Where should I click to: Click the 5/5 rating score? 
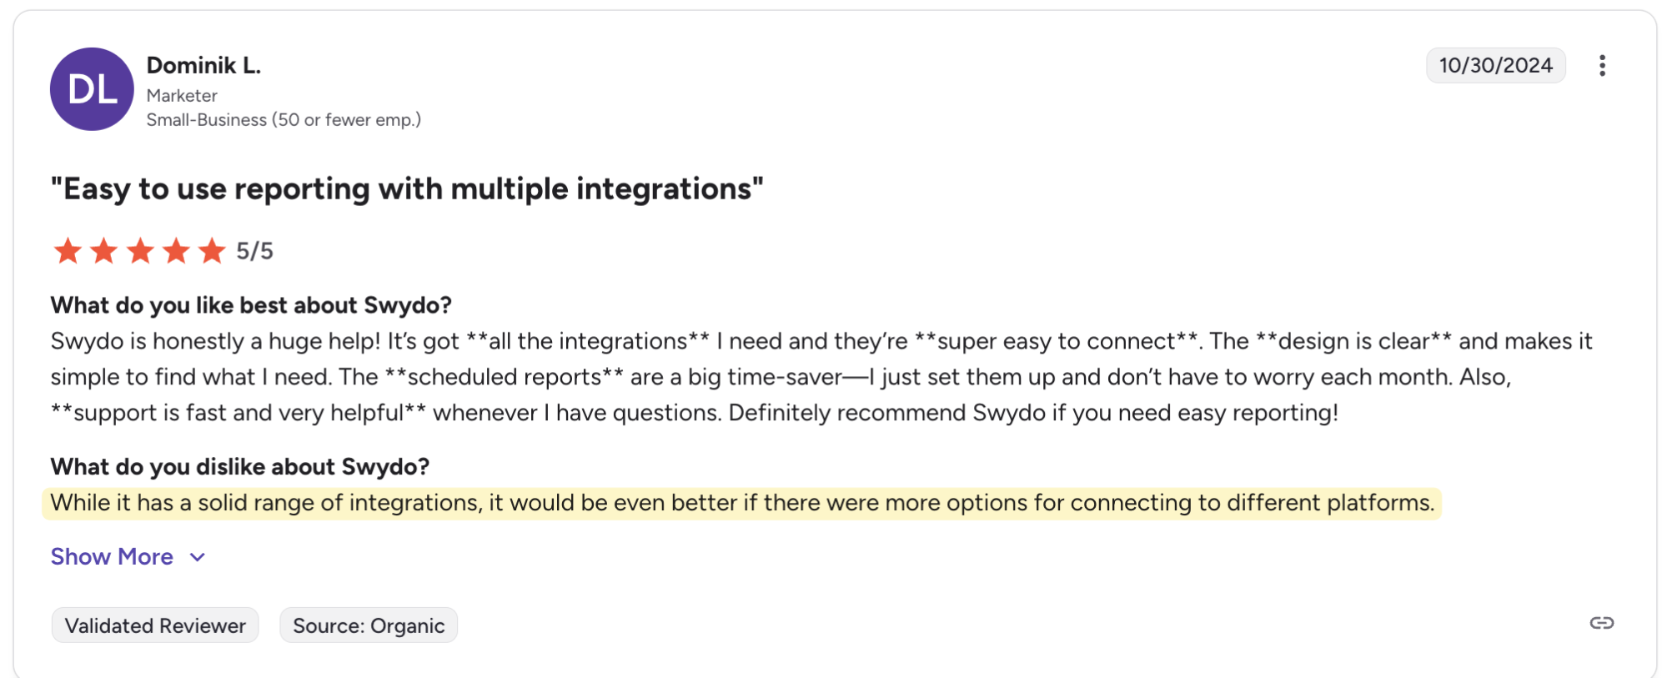click(254, 251)
